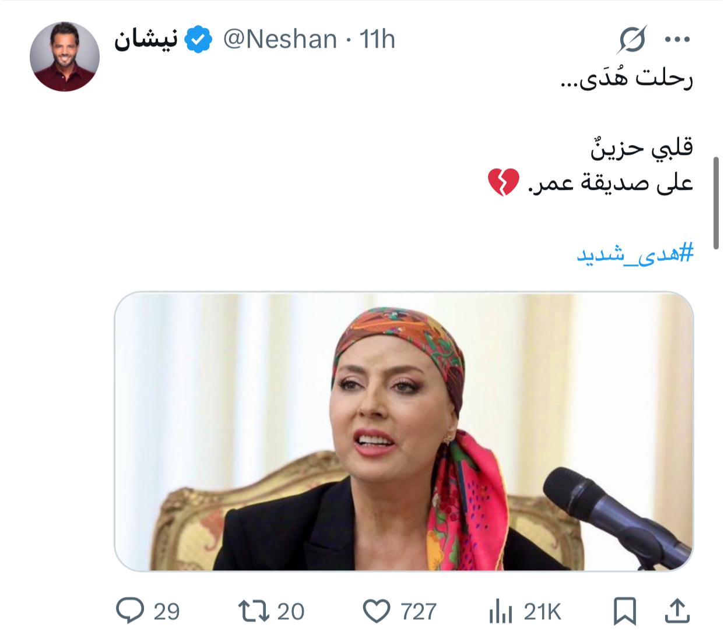Click the blue verified badge

pos(198,40)
